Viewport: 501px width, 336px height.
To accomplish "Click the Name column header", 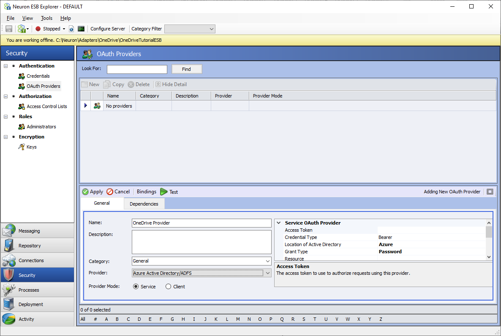I will pyautogui.click(x=120, y=96).
